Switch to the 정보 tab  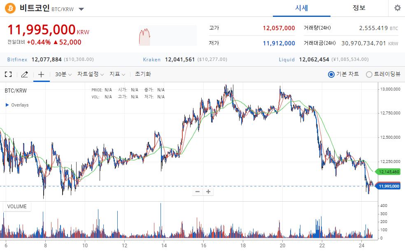(359, 8)
